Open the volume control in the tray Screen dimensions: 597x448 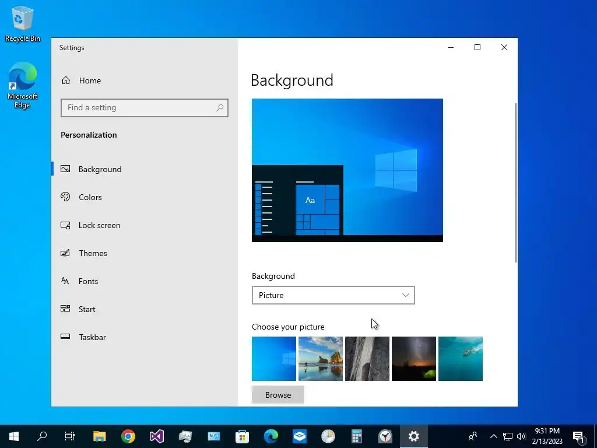(x=521, y=436)
